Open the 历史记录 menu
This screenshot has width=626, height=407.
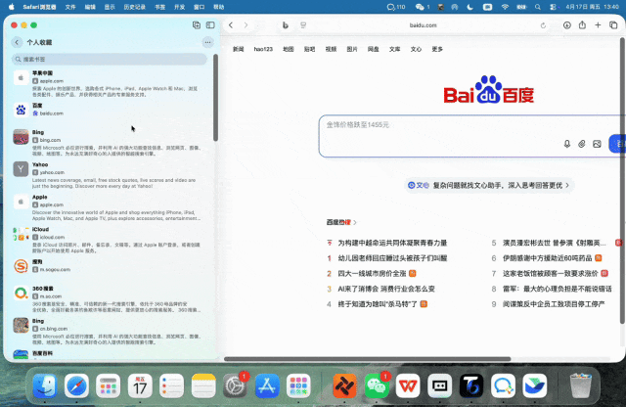[135, 7]
